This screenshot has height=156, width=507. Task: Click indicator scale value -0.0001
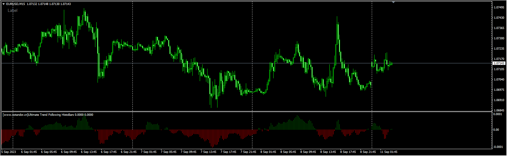coord(497,147)
